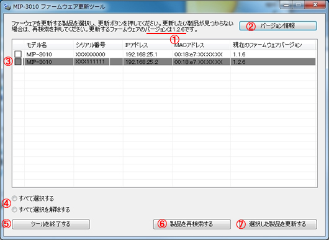Click the 製品を再検索する button
329x240 pixels.
pyautogui.click(x=192, y=224)
